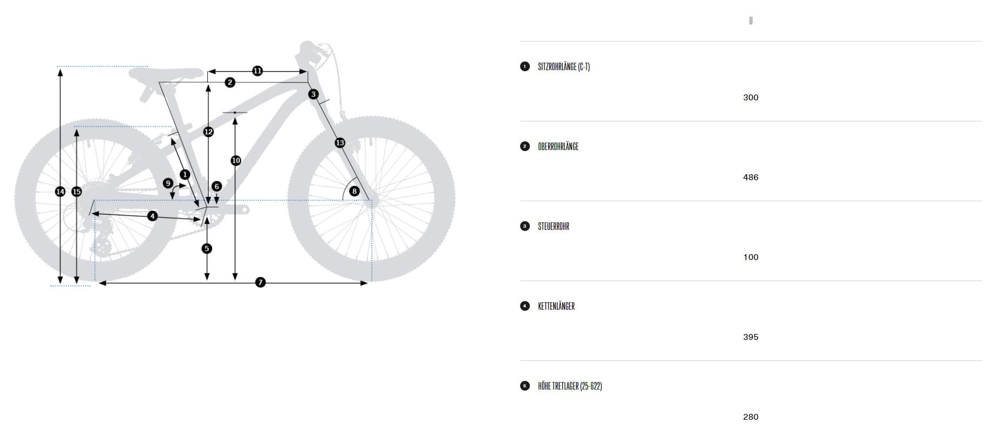Viewport: 996px width, 430px height.
Task: Click the size column header U
Action: [751, 21]
